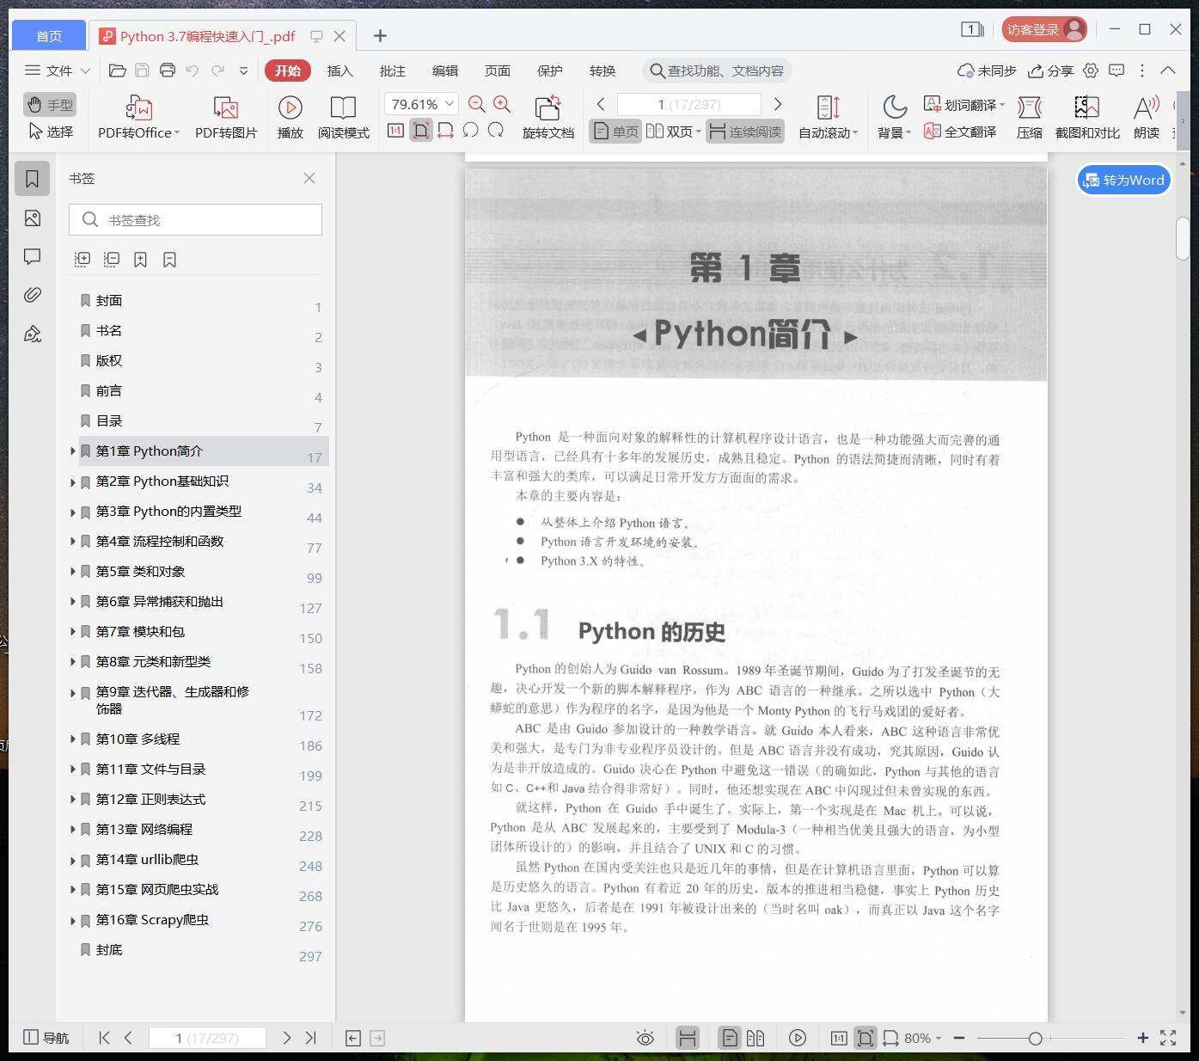The image size is (1199, 1061).
Task: Open the PDF转Office converter
Action: click(x=138, y=117)
